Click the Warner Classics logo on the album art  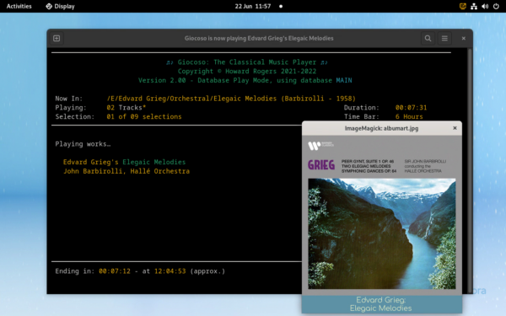pyautogui.click(x=320, y=146)
